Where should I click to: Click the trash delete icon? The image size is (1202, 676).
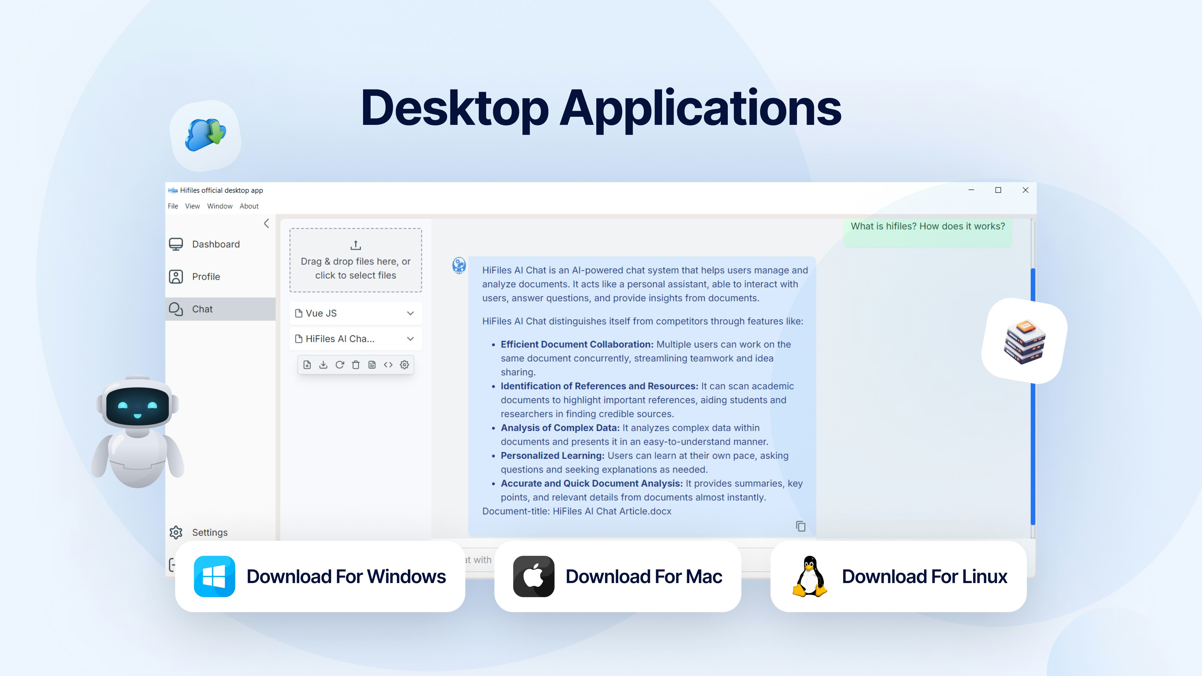[x=356, y=365]
